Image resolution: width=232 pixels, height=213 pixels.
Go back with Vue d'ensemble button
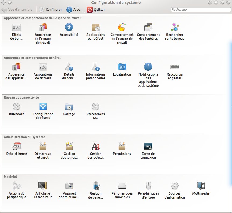tap(17, 10)
